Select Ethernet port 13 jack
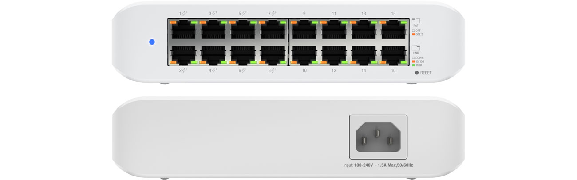The height and width of the screenshot is (180, 577). tap(364, 31)
